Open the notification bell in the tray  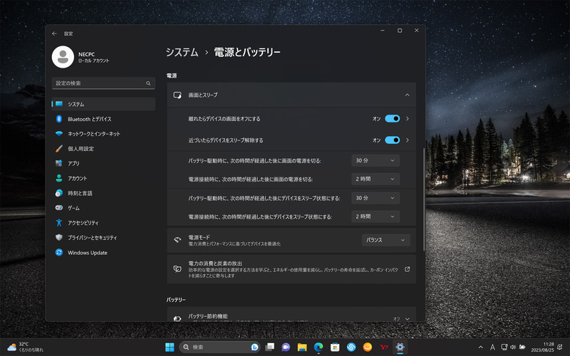tap(560, 347)
